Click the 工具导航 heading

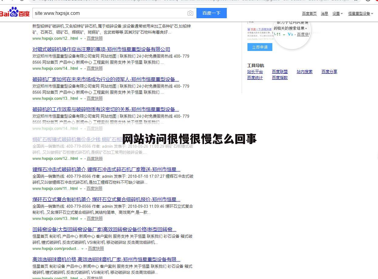[256, 66]
